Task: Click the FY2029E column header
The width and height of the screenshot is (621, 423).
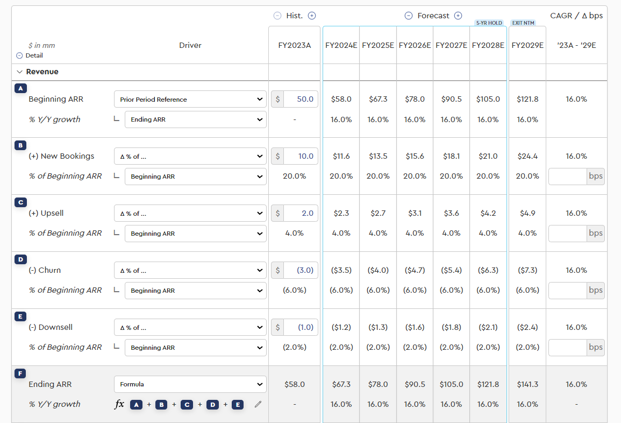Action: point(527,45)
